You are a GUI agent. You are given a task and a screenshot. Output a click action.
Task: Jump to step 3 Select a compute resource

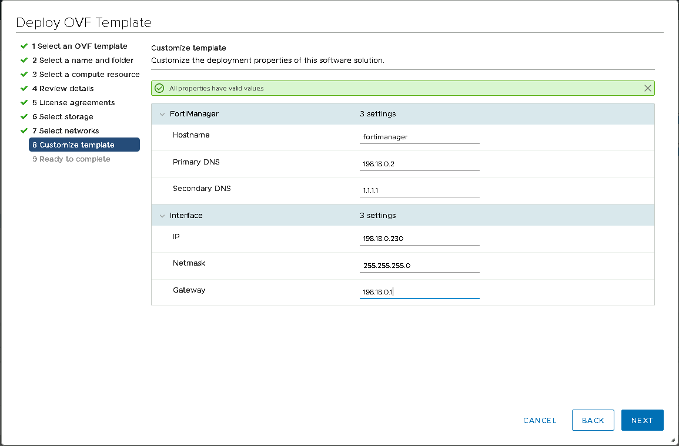(x=86, y=75)
